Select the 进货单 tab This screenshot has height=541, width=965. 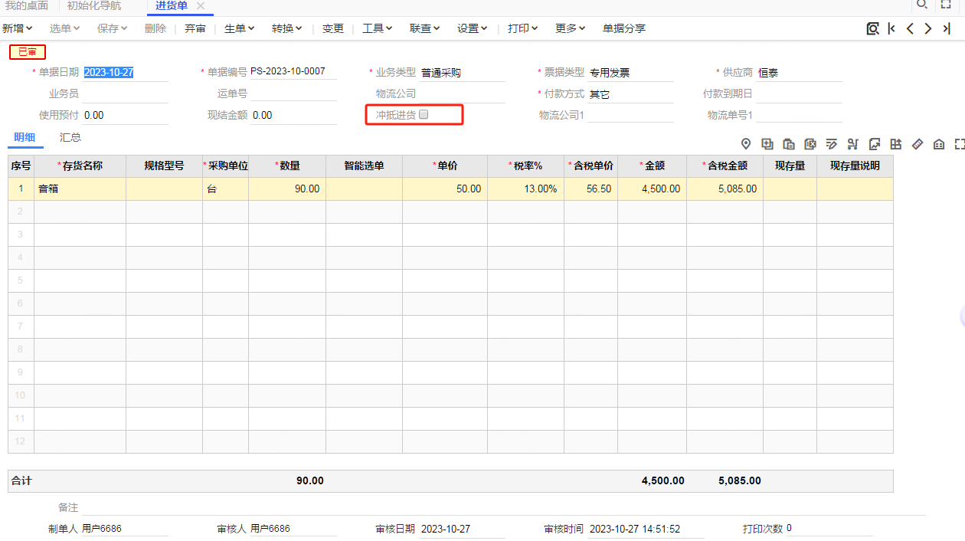pos(172,5)
